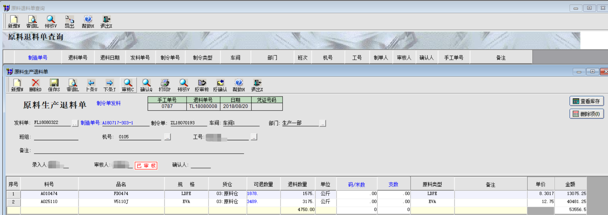Image resolution: width=608 pixels, height=215 pixels.
Task: Click the 保存S floppy disk icon
Action: click(54, 85)
